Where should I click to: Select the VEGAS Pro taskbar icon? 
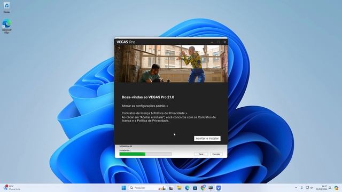(219, 188)
